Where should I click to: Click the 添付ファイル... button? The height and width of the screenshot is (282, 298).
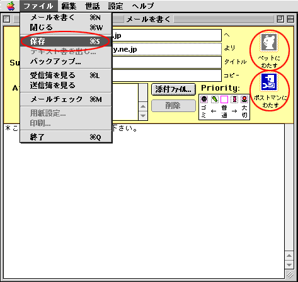tap(173, 89)
